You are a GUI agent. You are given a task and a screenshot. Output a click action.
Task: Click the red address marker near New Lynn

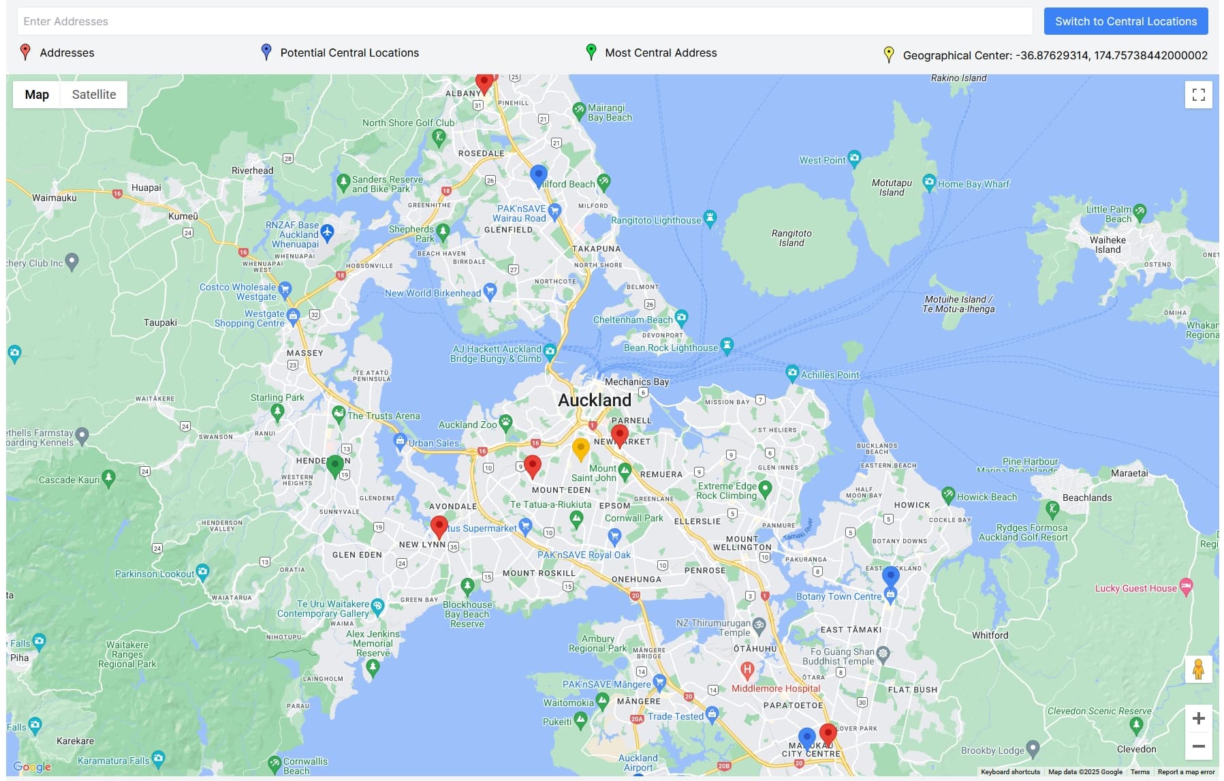click(439, 525)
